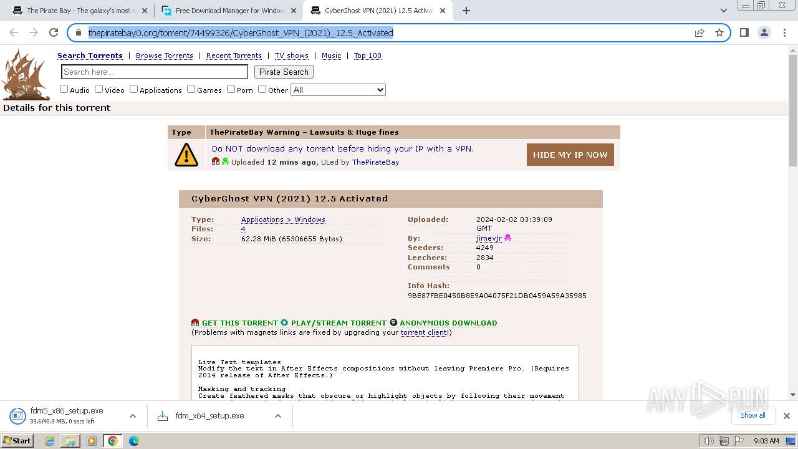Screen dimensions: 798x449
Task: Open Chrome three-dot menu
Action: pyautogui.click(x=784, y=32)
